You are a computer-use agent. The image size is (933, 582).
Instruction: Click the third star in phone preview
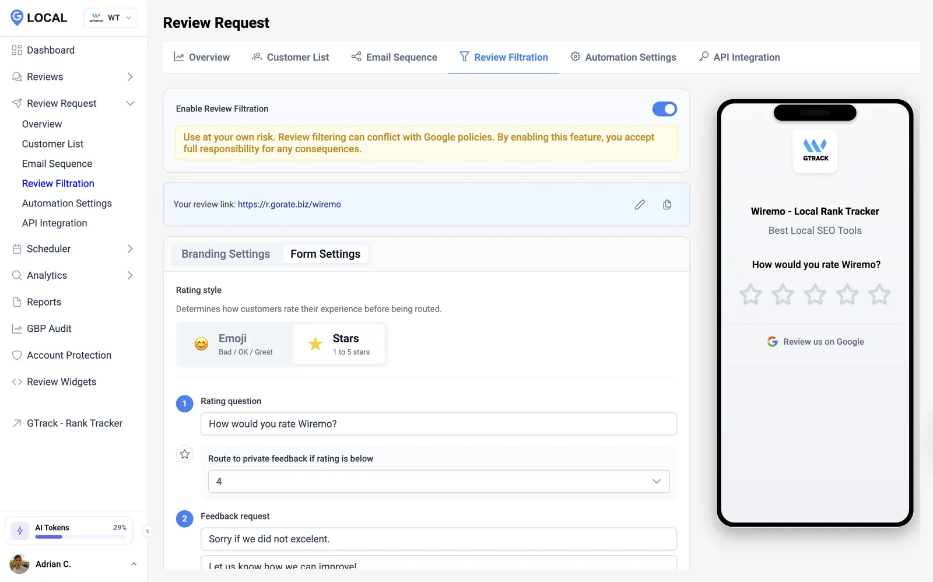(x=815, y=294)
